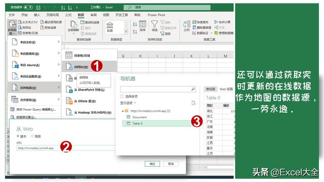The height and width of the screenshot is (182, 324).
Task: Select the 基本 radio button
Action: point(18,136)
